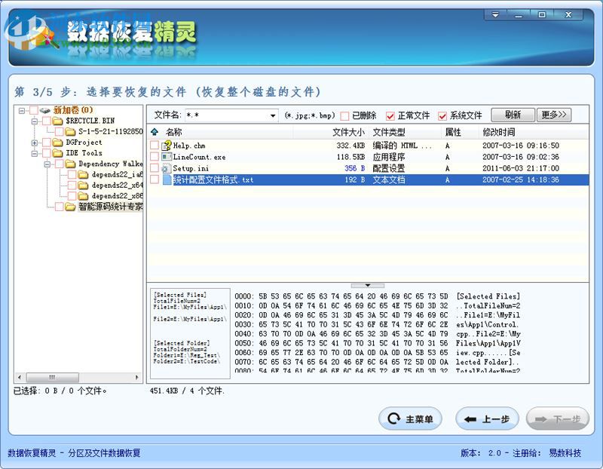This screenshot has height=469, width=603.
Task: Check the DGProject folder checkbox
Action: [x=47, y=143]
